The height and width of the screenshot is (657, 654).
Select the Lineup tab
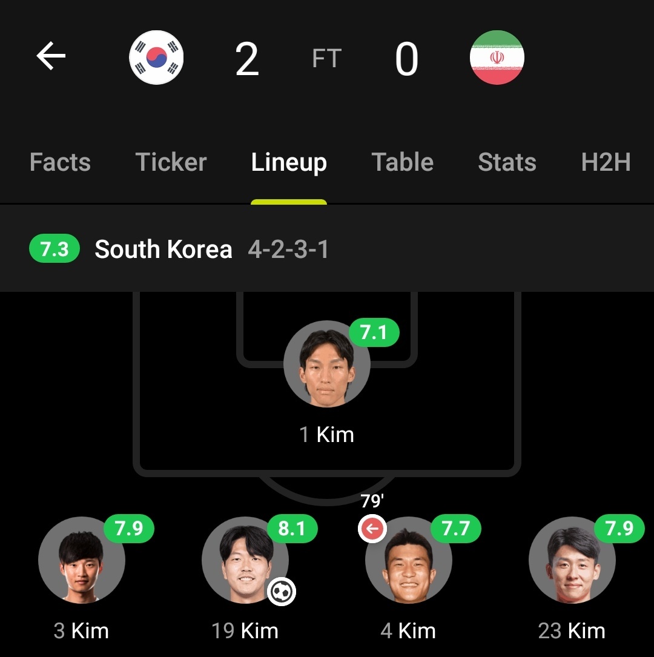[x=289, y=162]
